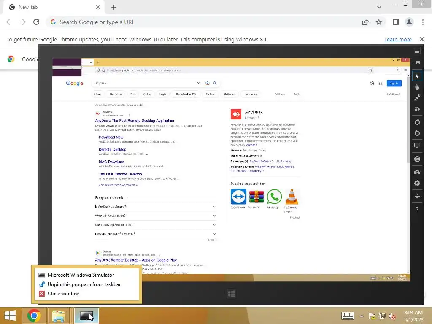The height and width of the screenshot is (324, 432).
Task: Click Google search magnifier icon
Action: [215, 83]
